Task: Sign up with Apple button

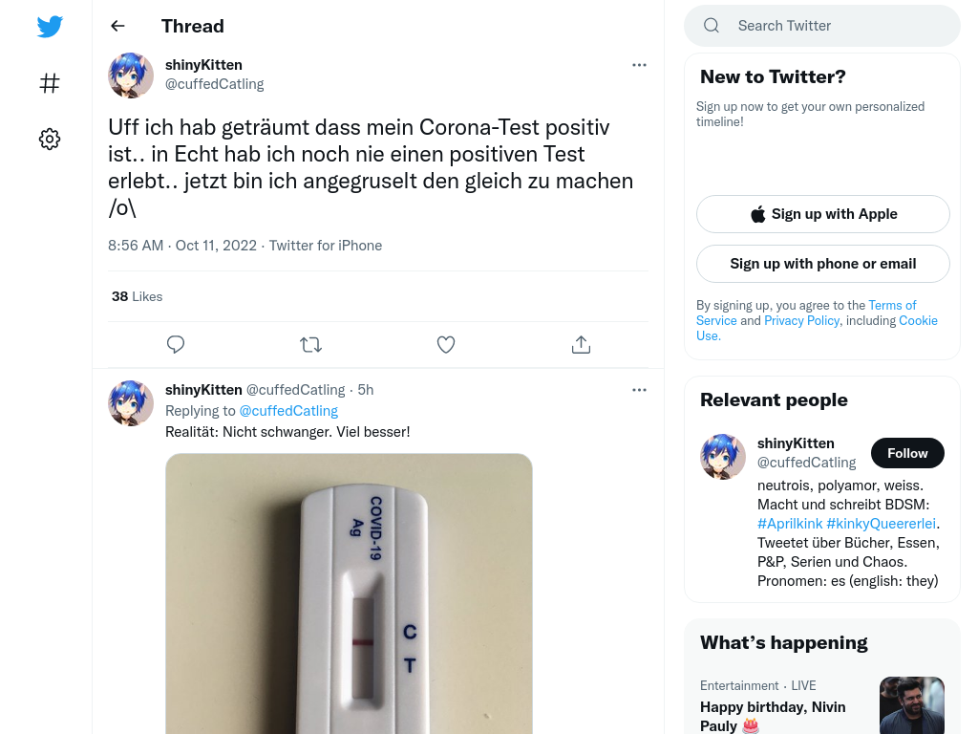Action: [822, 214]
